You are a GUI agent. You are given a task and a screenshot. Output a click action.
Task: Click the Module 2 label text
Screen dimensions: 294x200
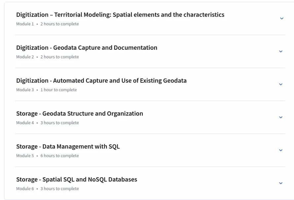(x=25, y=57)
